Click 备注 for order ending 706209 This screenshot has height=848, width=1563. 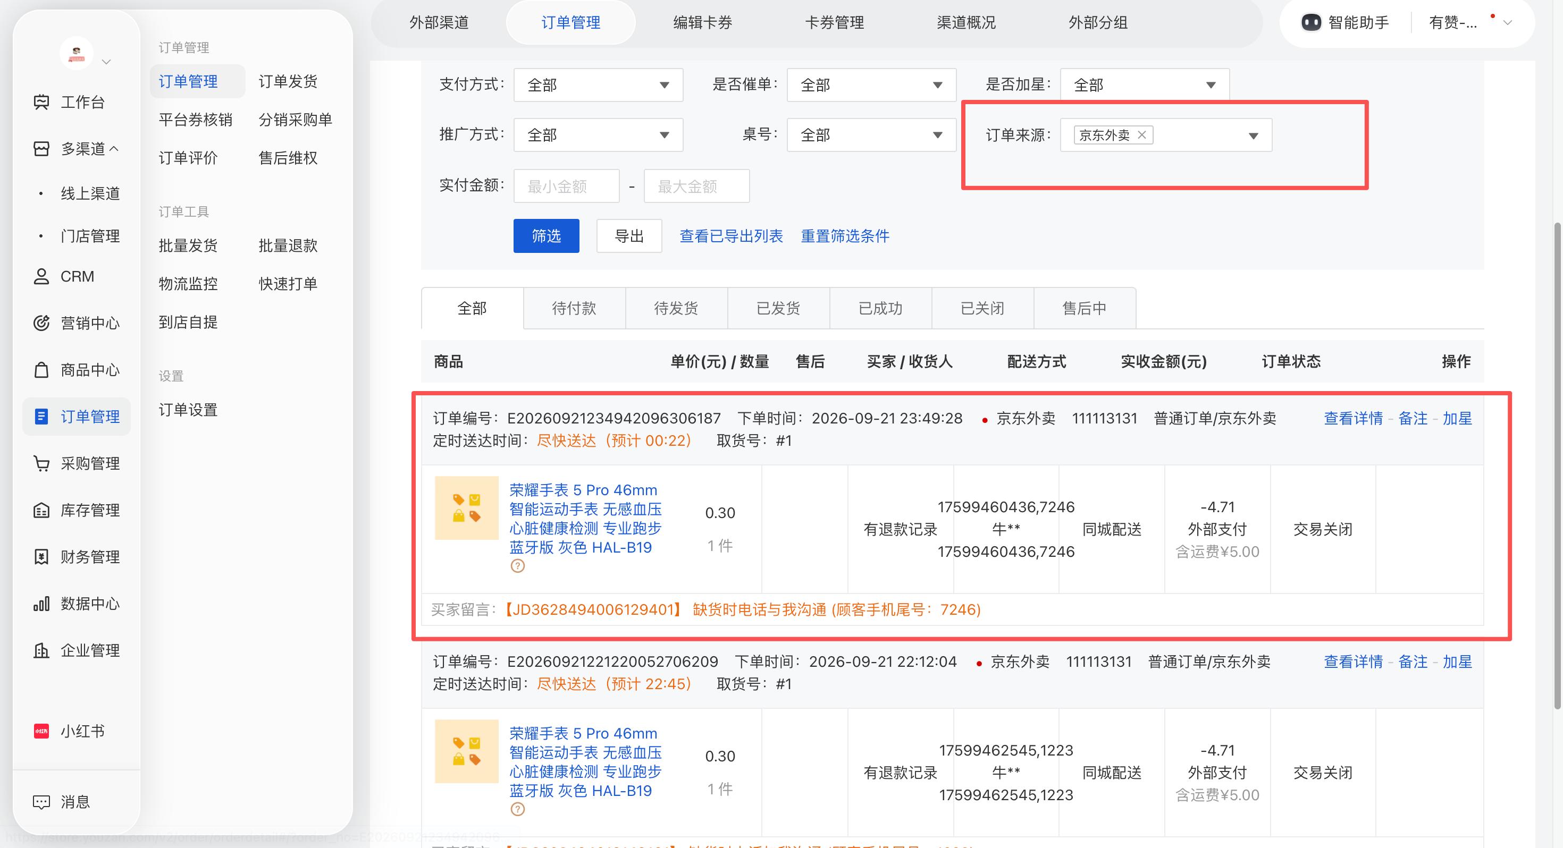[x=1413, y=662]
